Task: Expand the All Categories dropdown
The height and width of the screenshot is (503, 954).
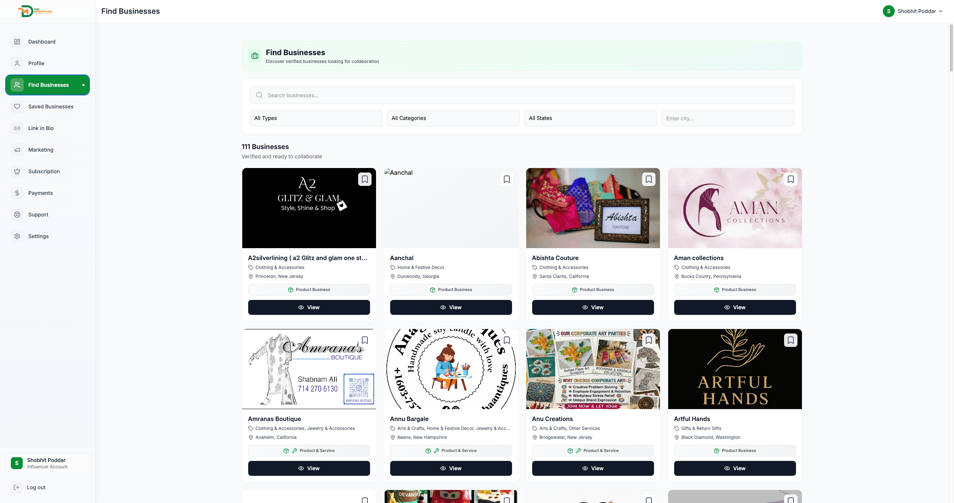Action: [453, 118]
